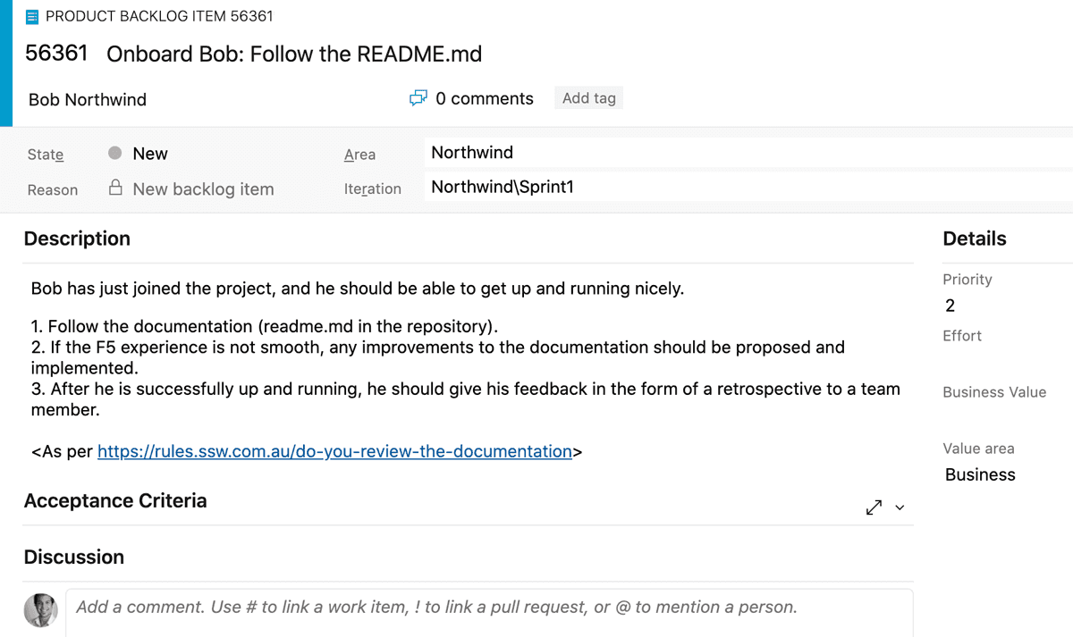Click the Add a comment input box
The height and width of the screenshot is (637, 1073).
[x=489, y=608]
